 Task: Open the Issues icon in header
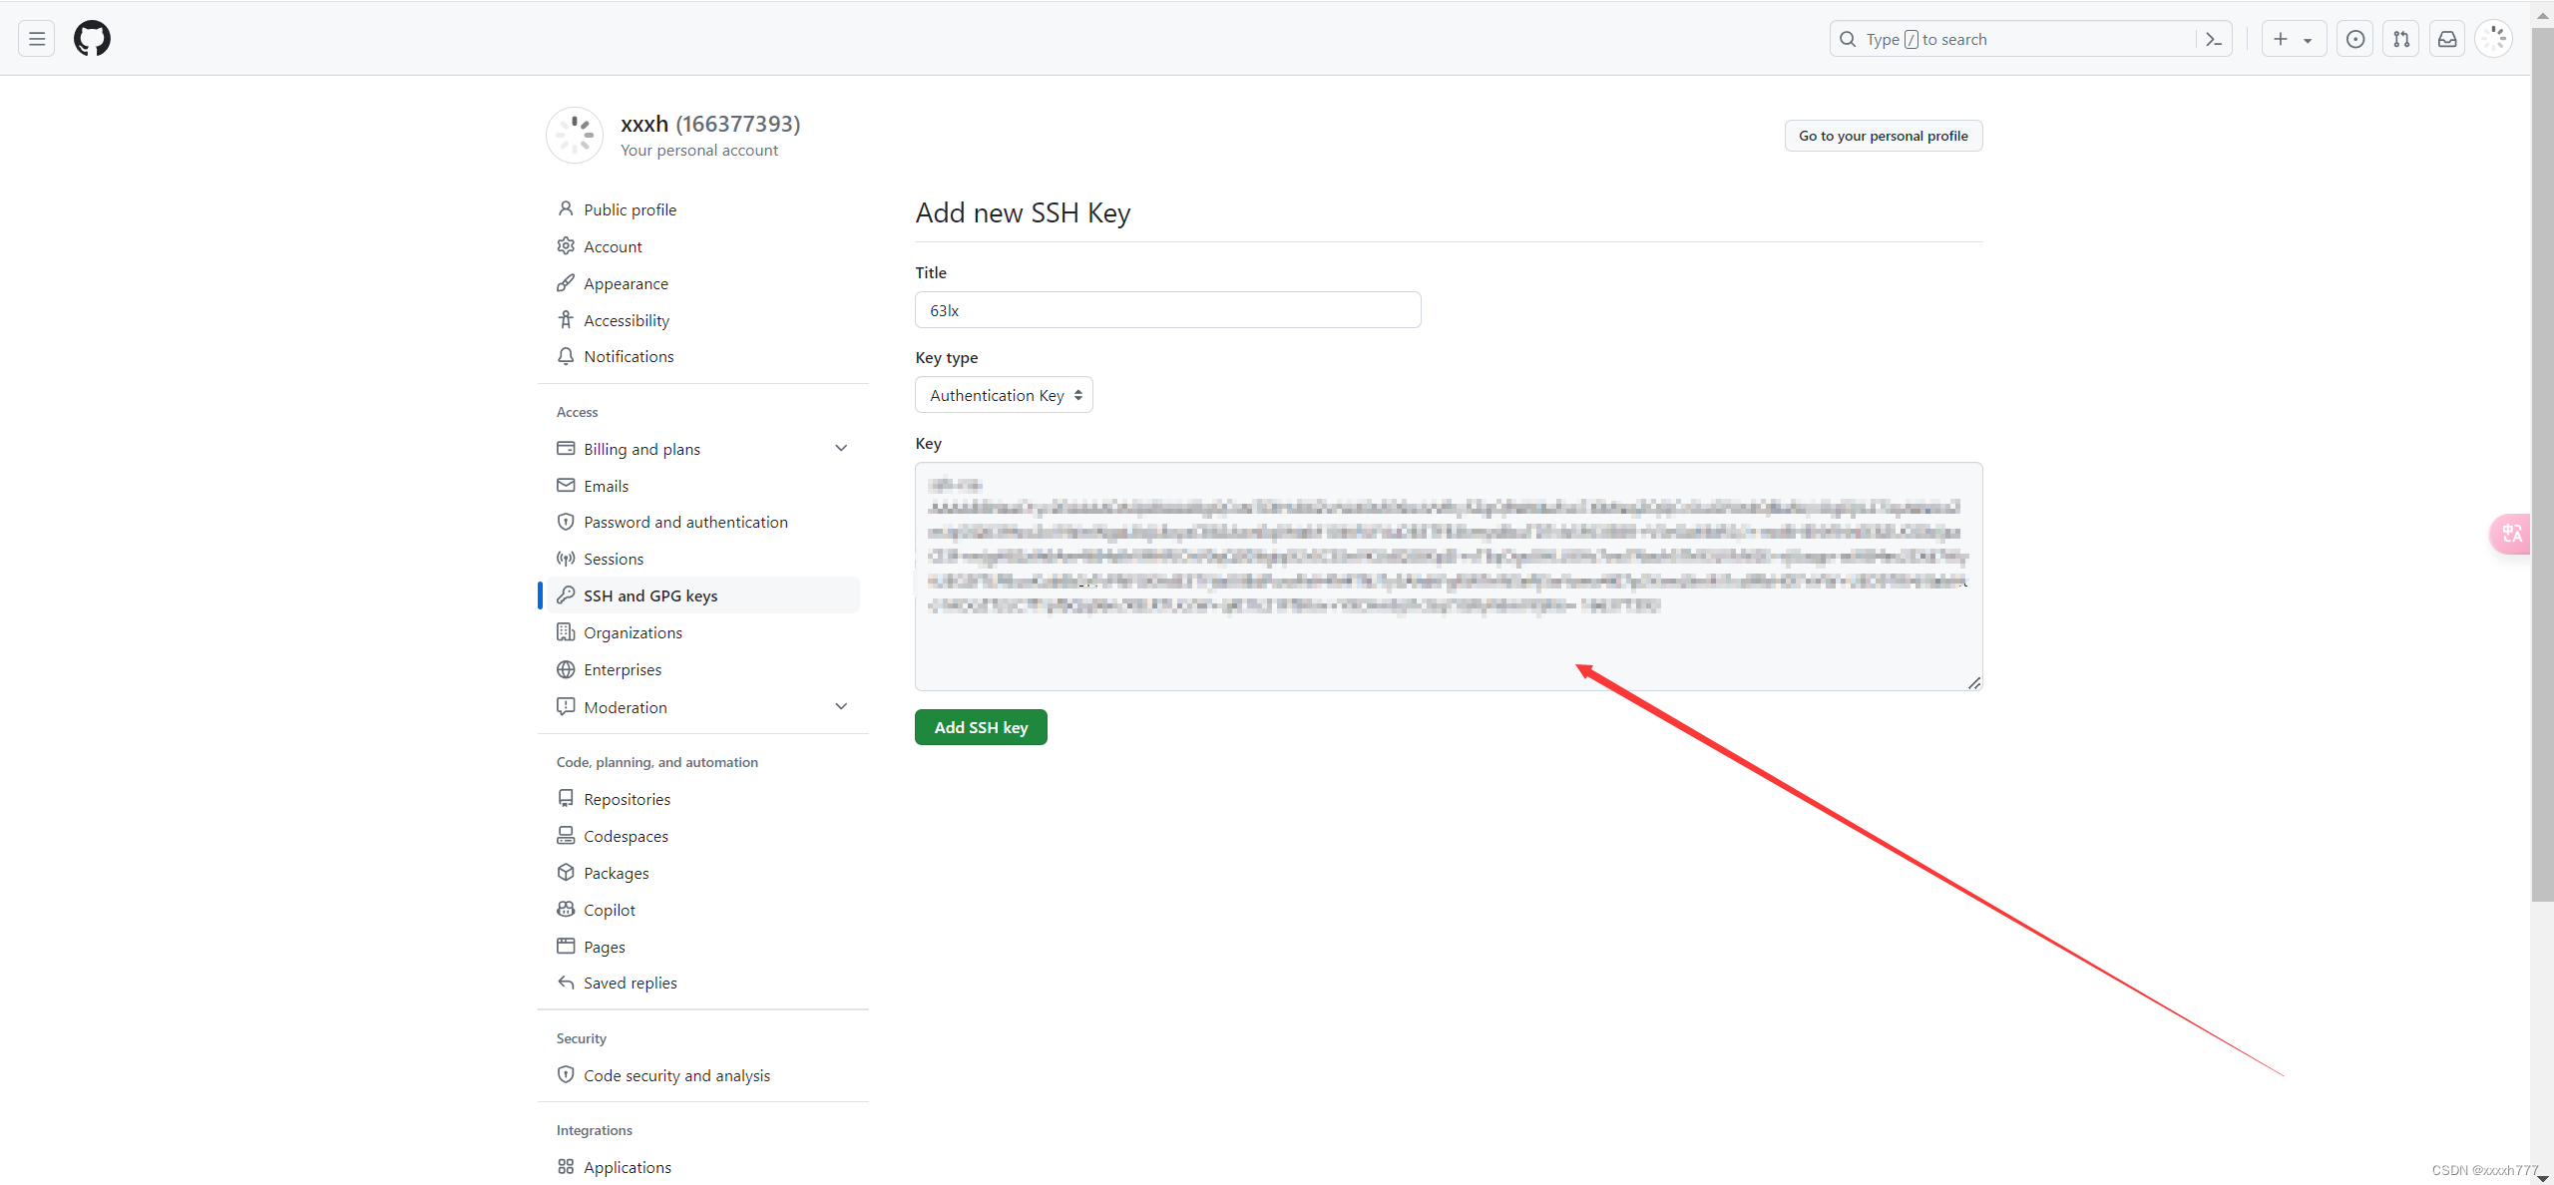click(x=2354, y=39)
